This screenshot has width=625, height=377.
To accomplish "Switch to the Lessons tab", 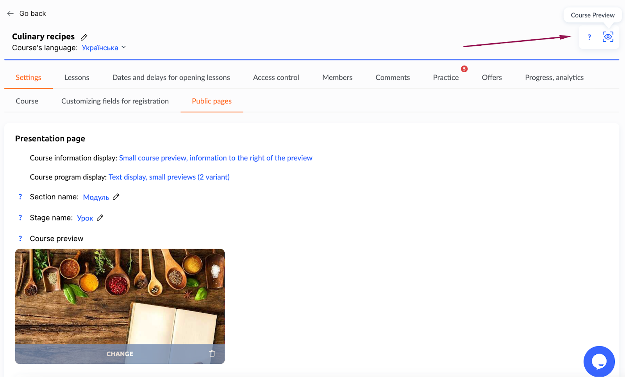I will [77, 77].
